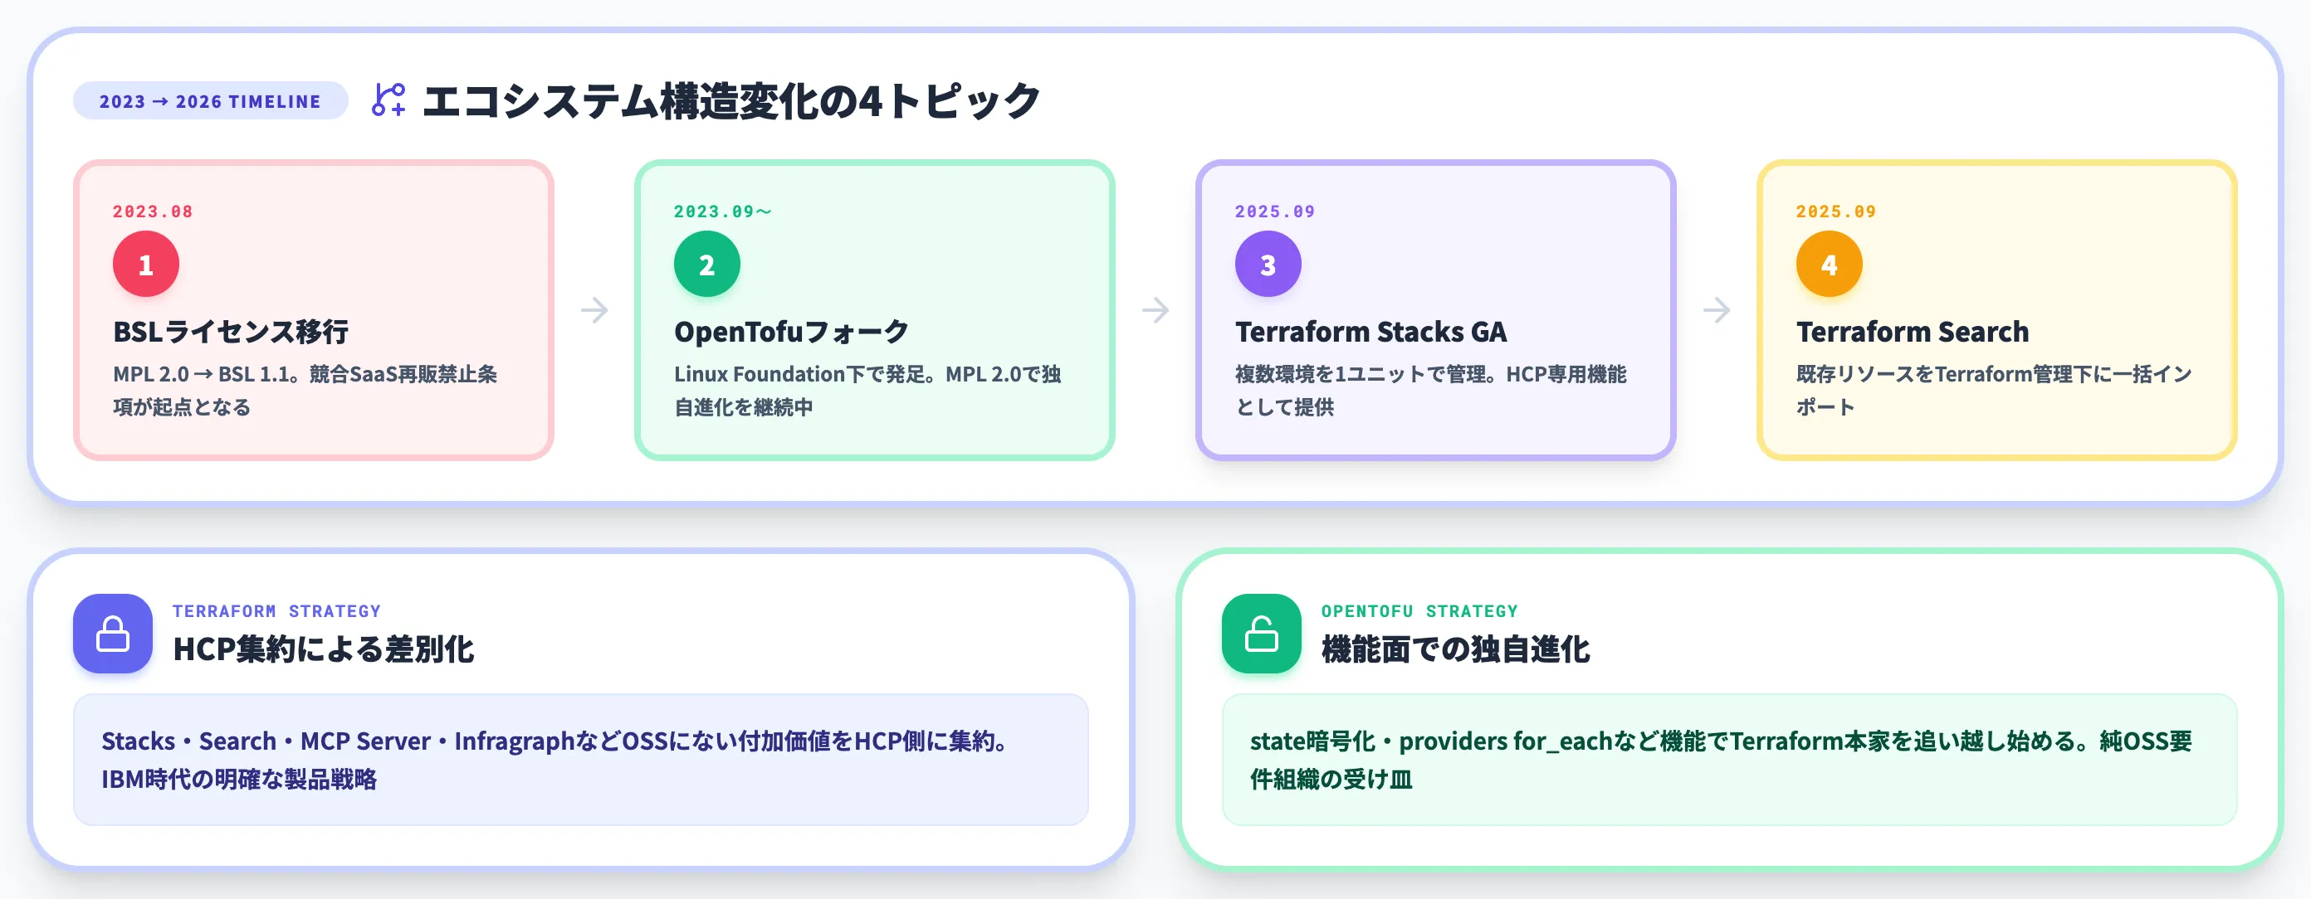Image resolution: width=2311 pixels, height=899 pixels.
Task: Click the MPL 2.0 → BSL 1.1 description text
Action: pos(305,390)
